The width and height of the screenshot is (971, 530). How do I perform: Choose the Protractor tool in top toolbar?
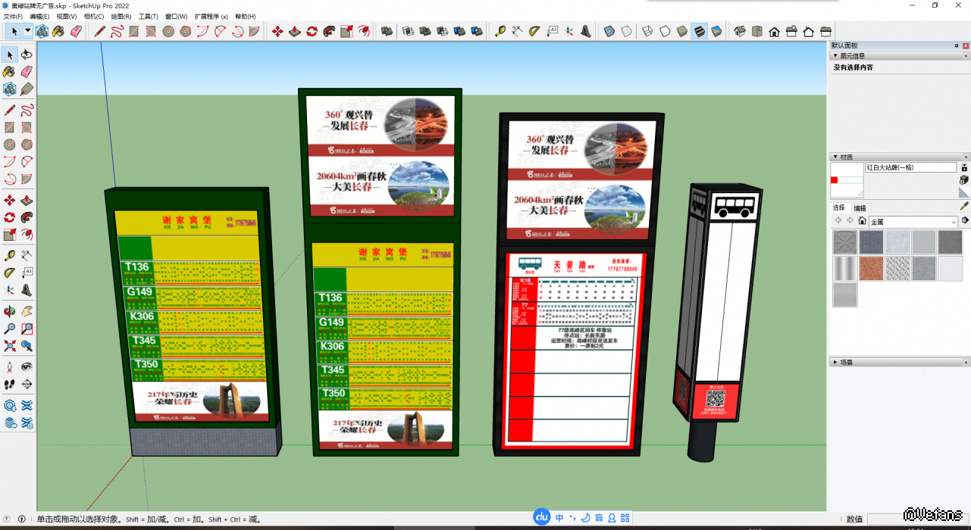(x=534, y=31)
